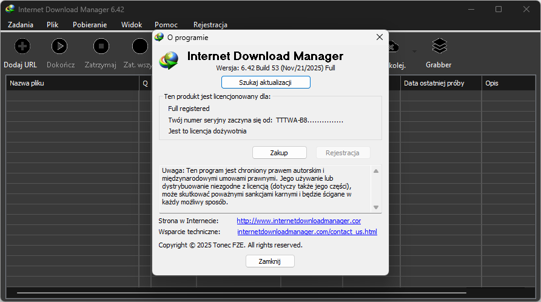
Task: Open the Pomoc menu
Action: (166, 25)
